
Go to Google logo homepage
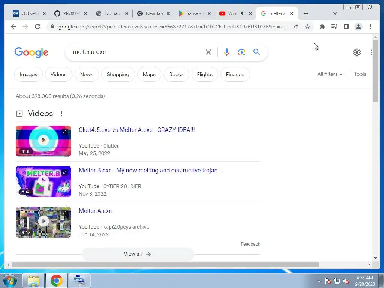tap(31, 52)
